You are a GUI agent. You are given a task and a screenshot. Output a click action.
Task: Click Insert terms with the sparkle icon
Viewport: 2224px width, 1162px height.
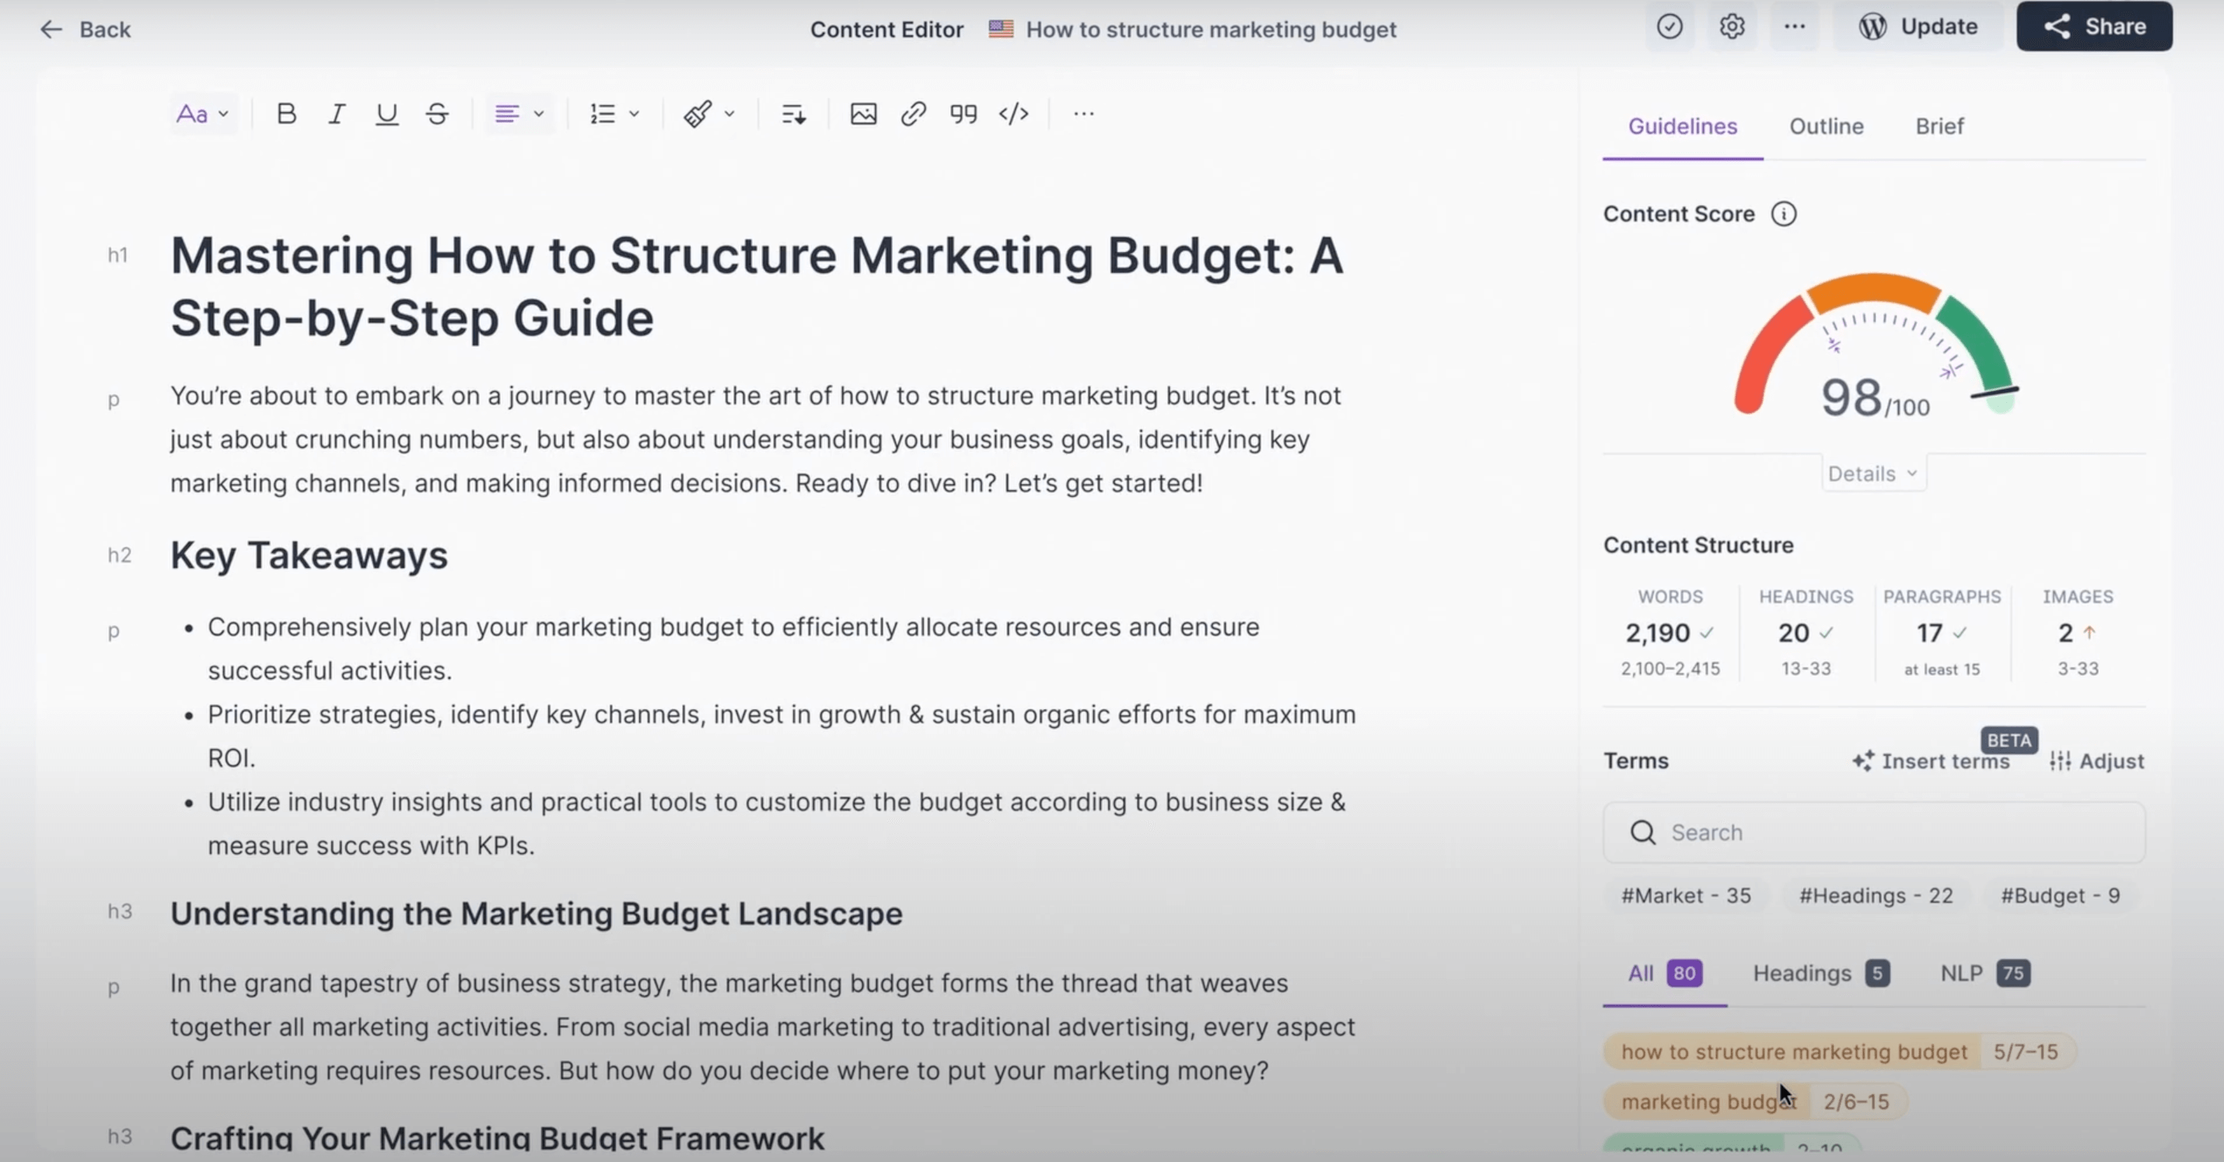(1932, 761)
